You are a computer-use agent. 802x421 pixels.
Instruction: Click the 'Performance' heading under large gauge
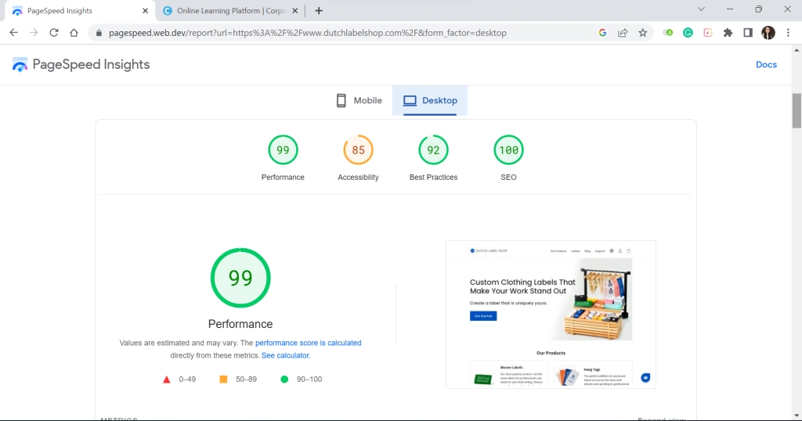click(240, 324)
